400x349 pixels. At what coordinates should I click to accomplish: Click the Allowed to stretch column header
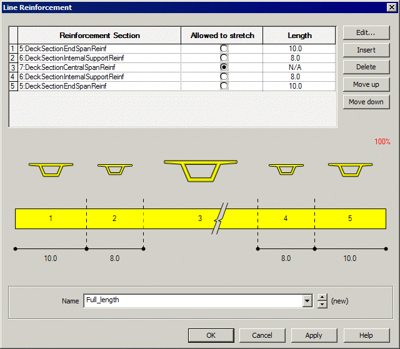tap(222, 36)
